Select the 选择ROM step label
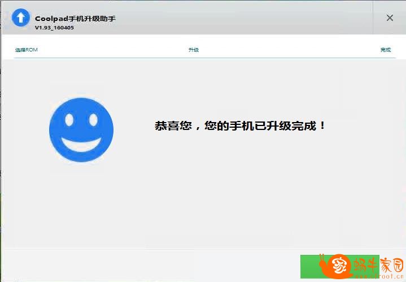This screenshot has height=282, width=406. pos(26,50)
